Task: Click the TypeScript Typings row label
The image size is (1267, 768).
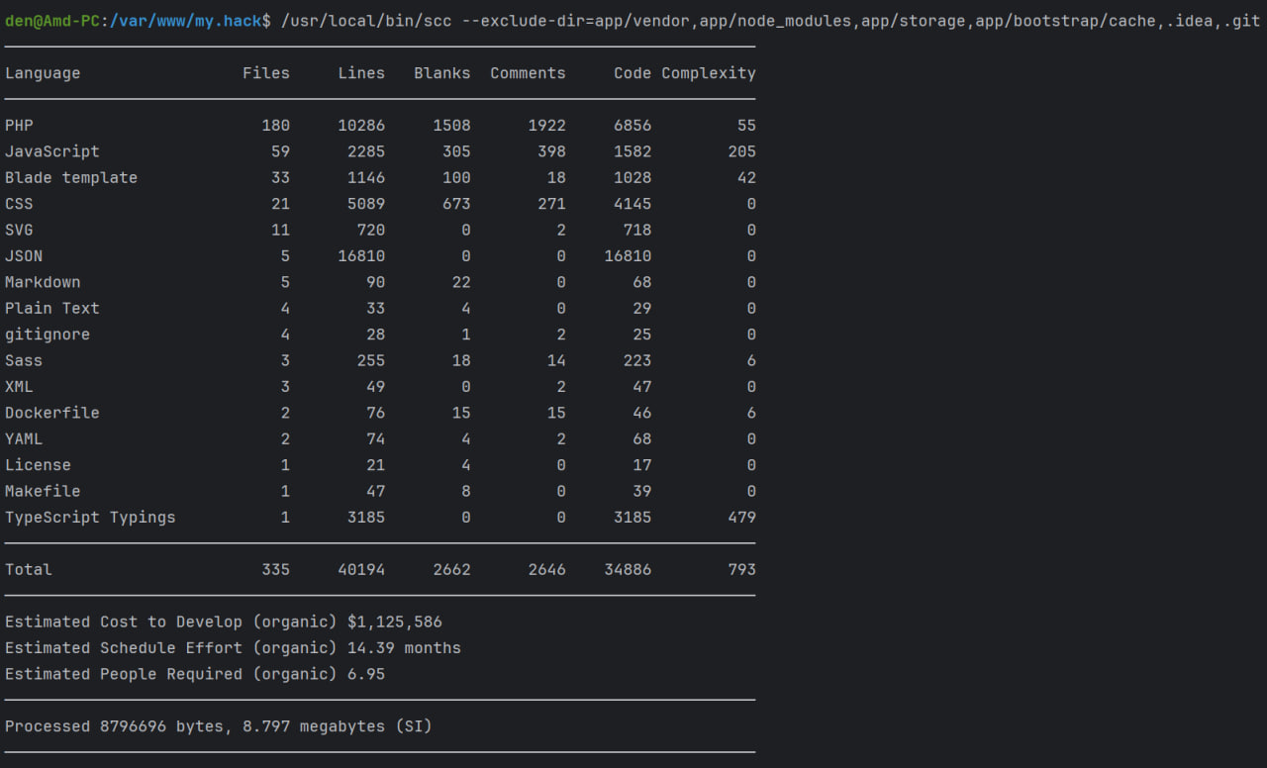Action: (x=90, y=518)
